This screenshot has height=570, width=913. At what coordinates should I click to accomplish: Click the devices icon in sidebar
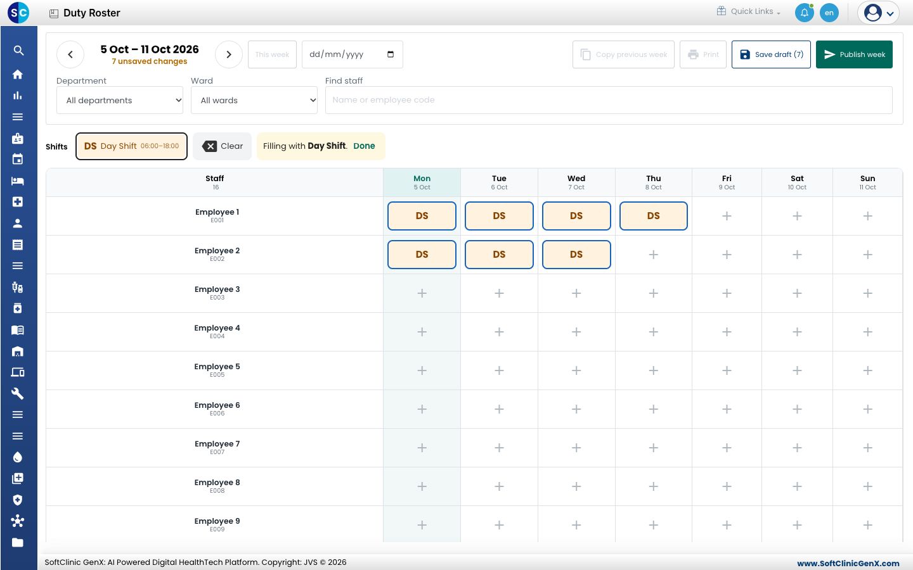[x=18, y=372]
